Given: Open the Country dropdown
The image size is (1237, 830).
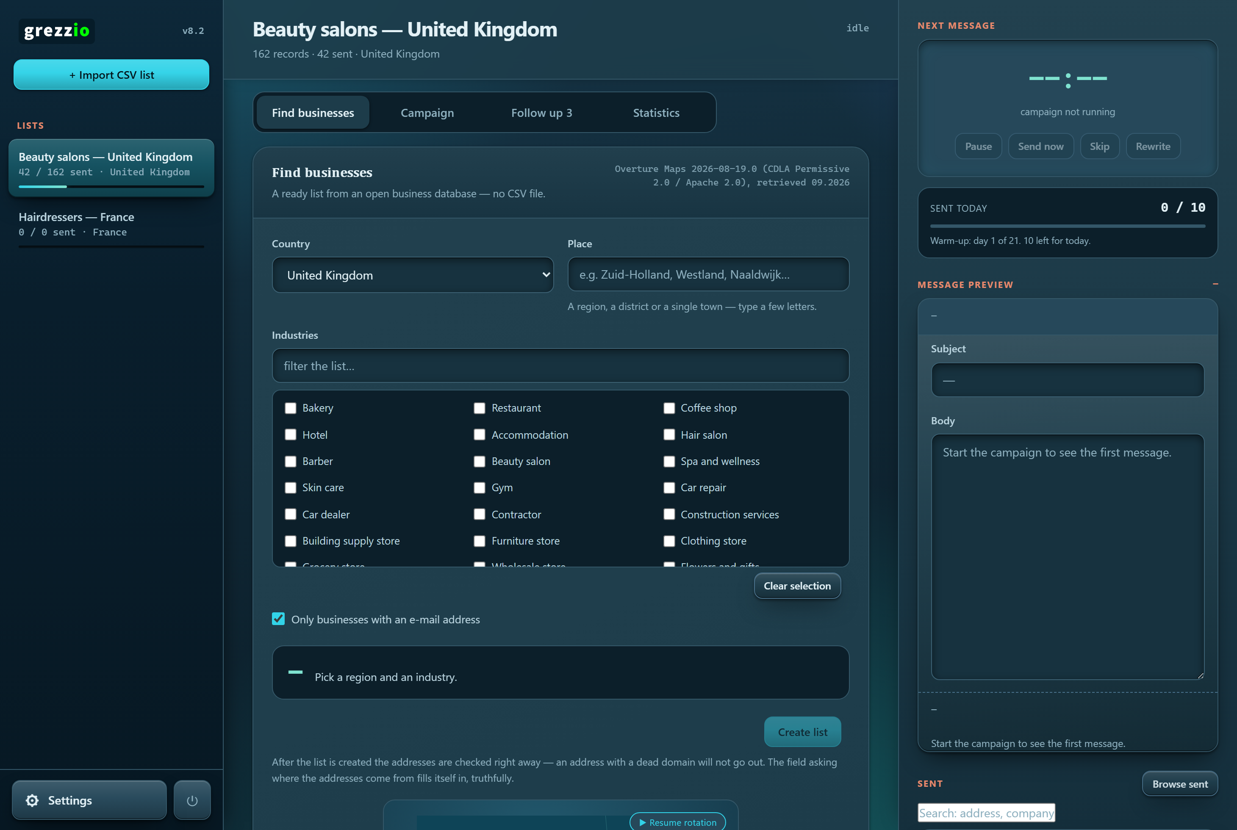Looking at the screenshot, I should pyautogui.click(x=413, y=275).
